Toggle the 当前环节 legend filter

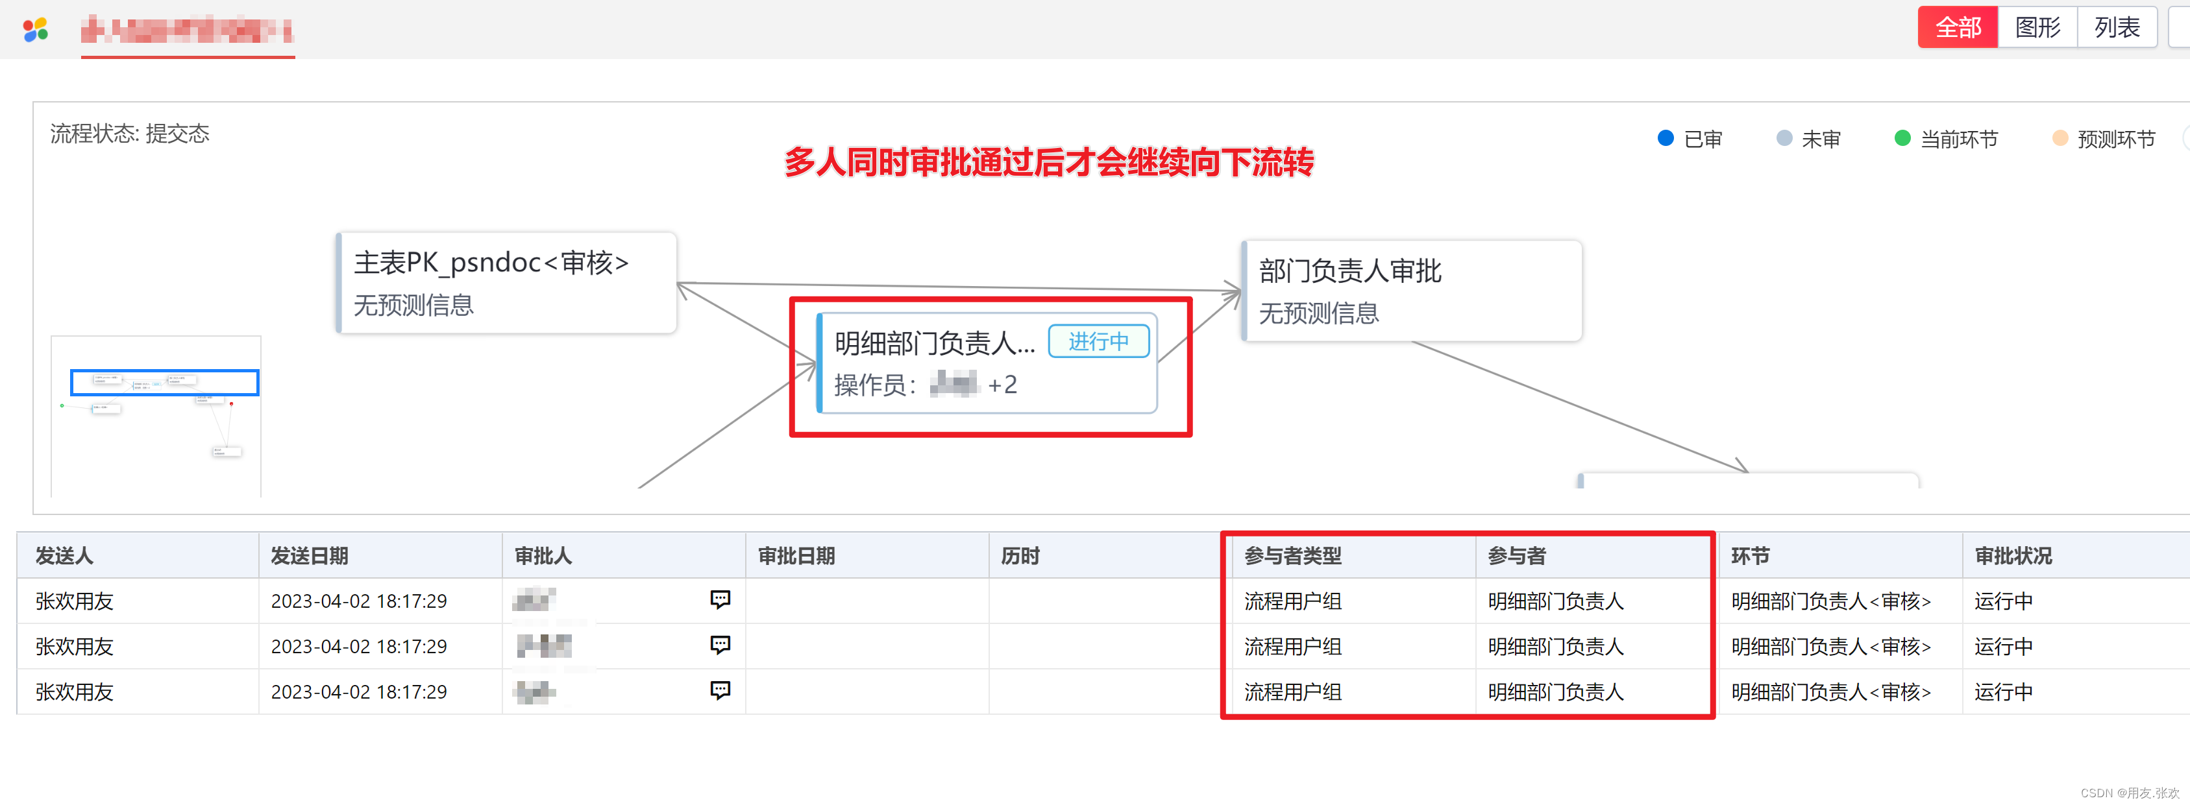click(x=1945, y=138)
